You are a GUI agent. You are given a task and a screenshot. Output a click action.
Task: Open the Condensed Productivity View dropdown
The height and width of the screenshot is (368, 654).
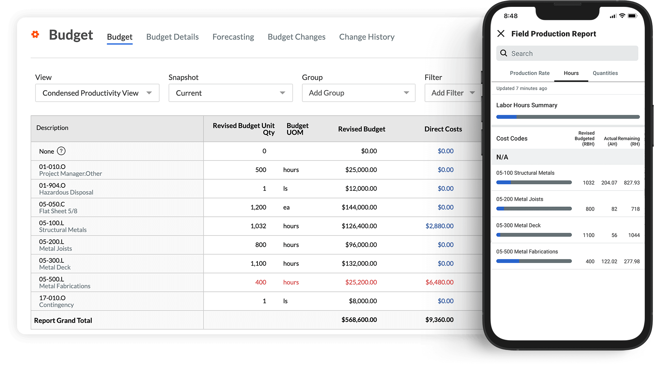97,93
